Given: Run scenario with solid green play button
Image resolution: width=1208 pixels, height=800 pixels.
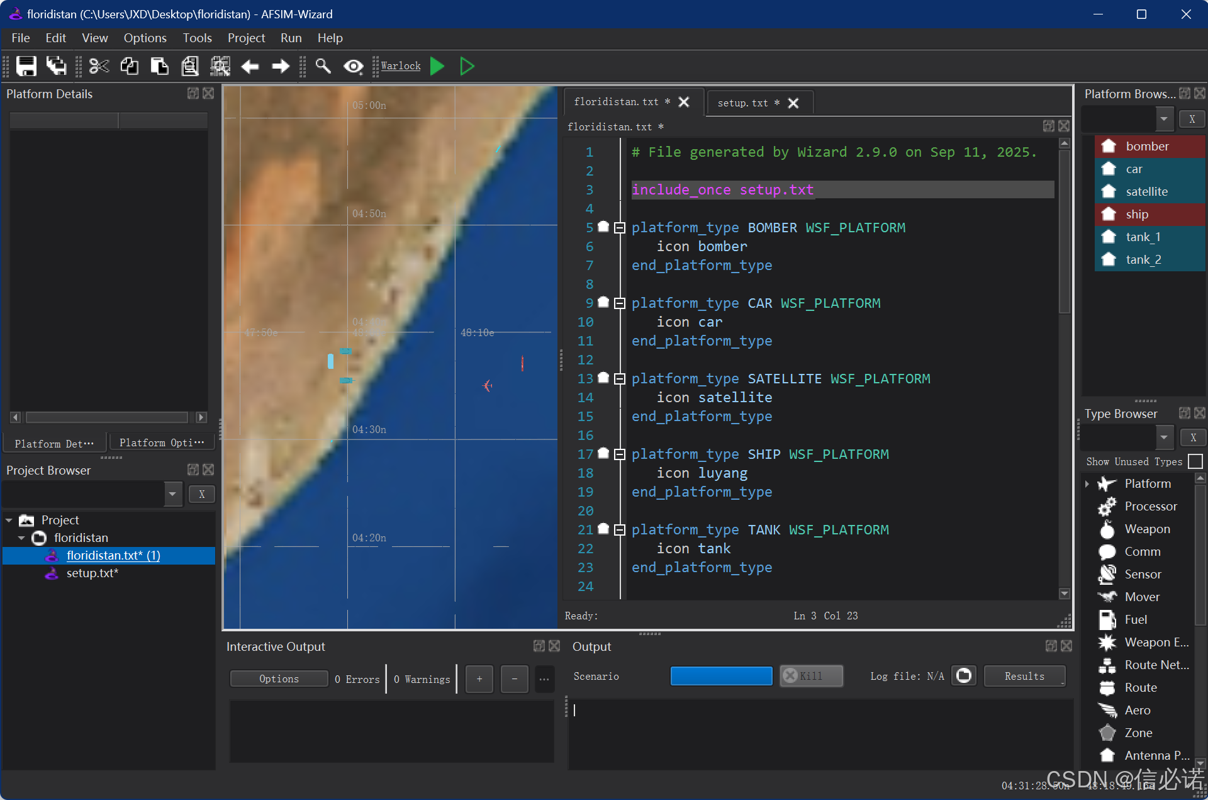Looking at the screenshot, I should pyautogui.click(x=437, y=66).
